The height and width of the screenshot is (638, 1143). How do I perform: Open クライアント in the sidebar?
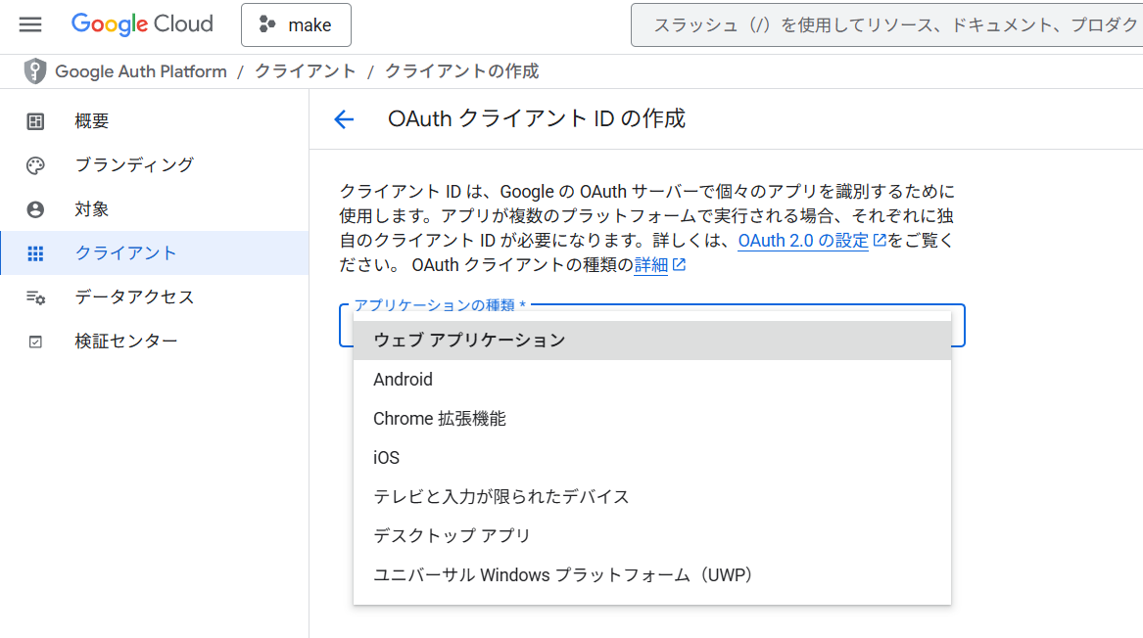tap(155, 252)
